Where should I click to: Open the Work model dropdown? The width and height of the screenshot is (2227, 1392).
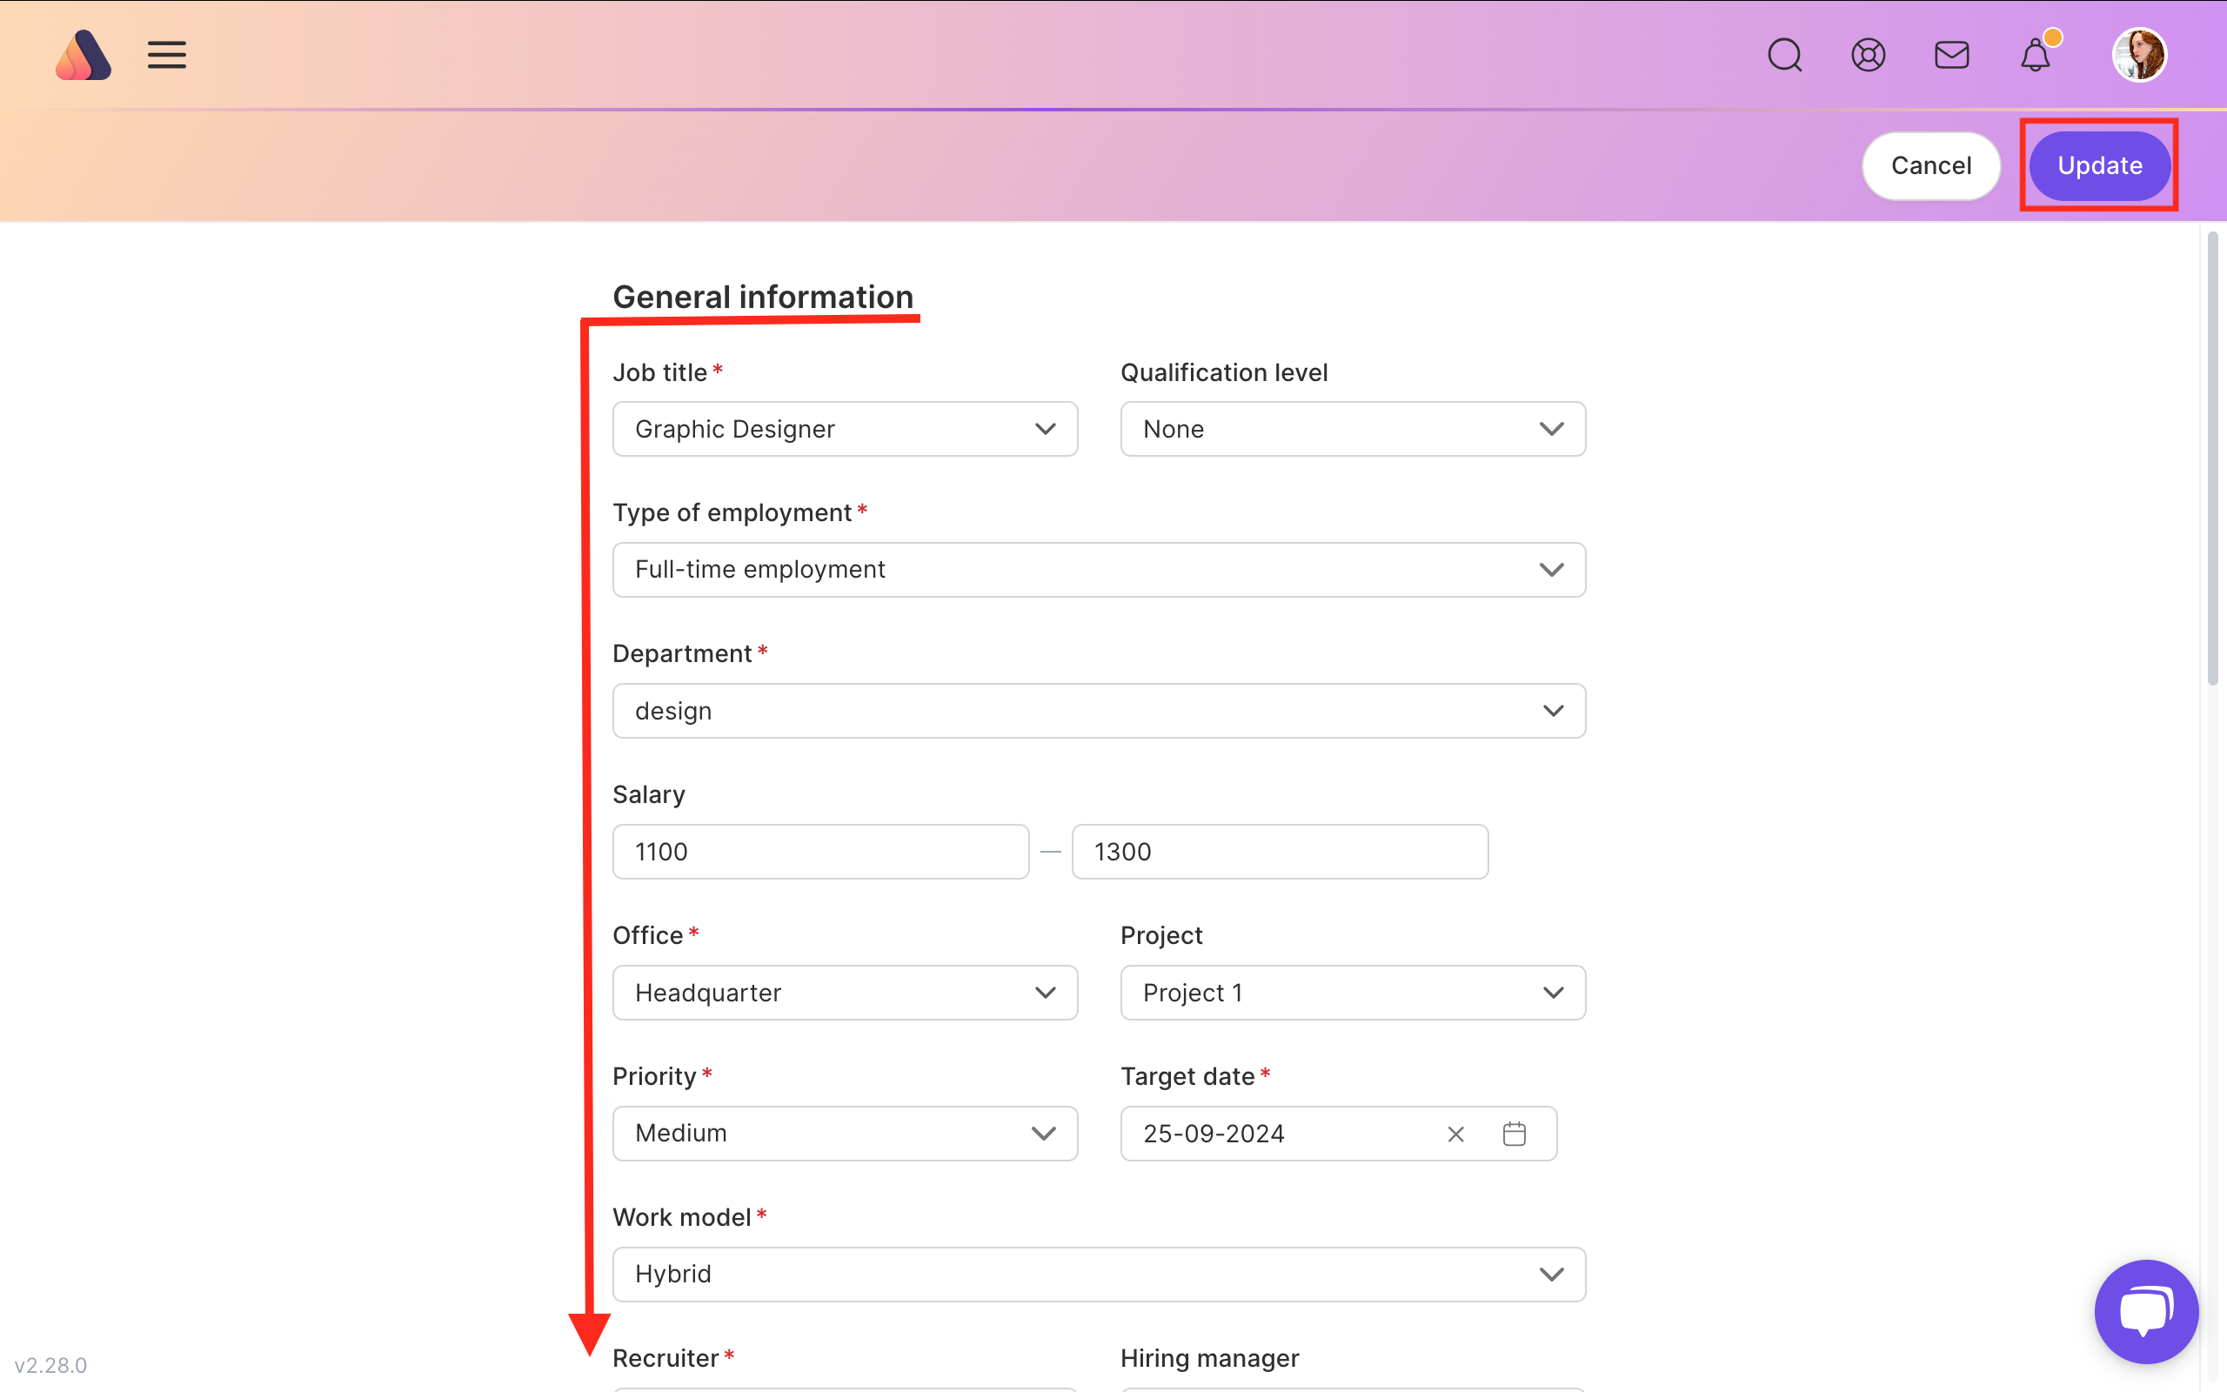point(1099,1275)
